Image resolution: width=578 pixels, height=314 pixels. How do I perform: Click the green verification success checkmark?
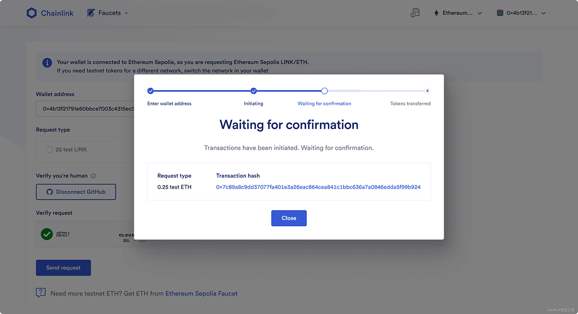pos(47,234)
